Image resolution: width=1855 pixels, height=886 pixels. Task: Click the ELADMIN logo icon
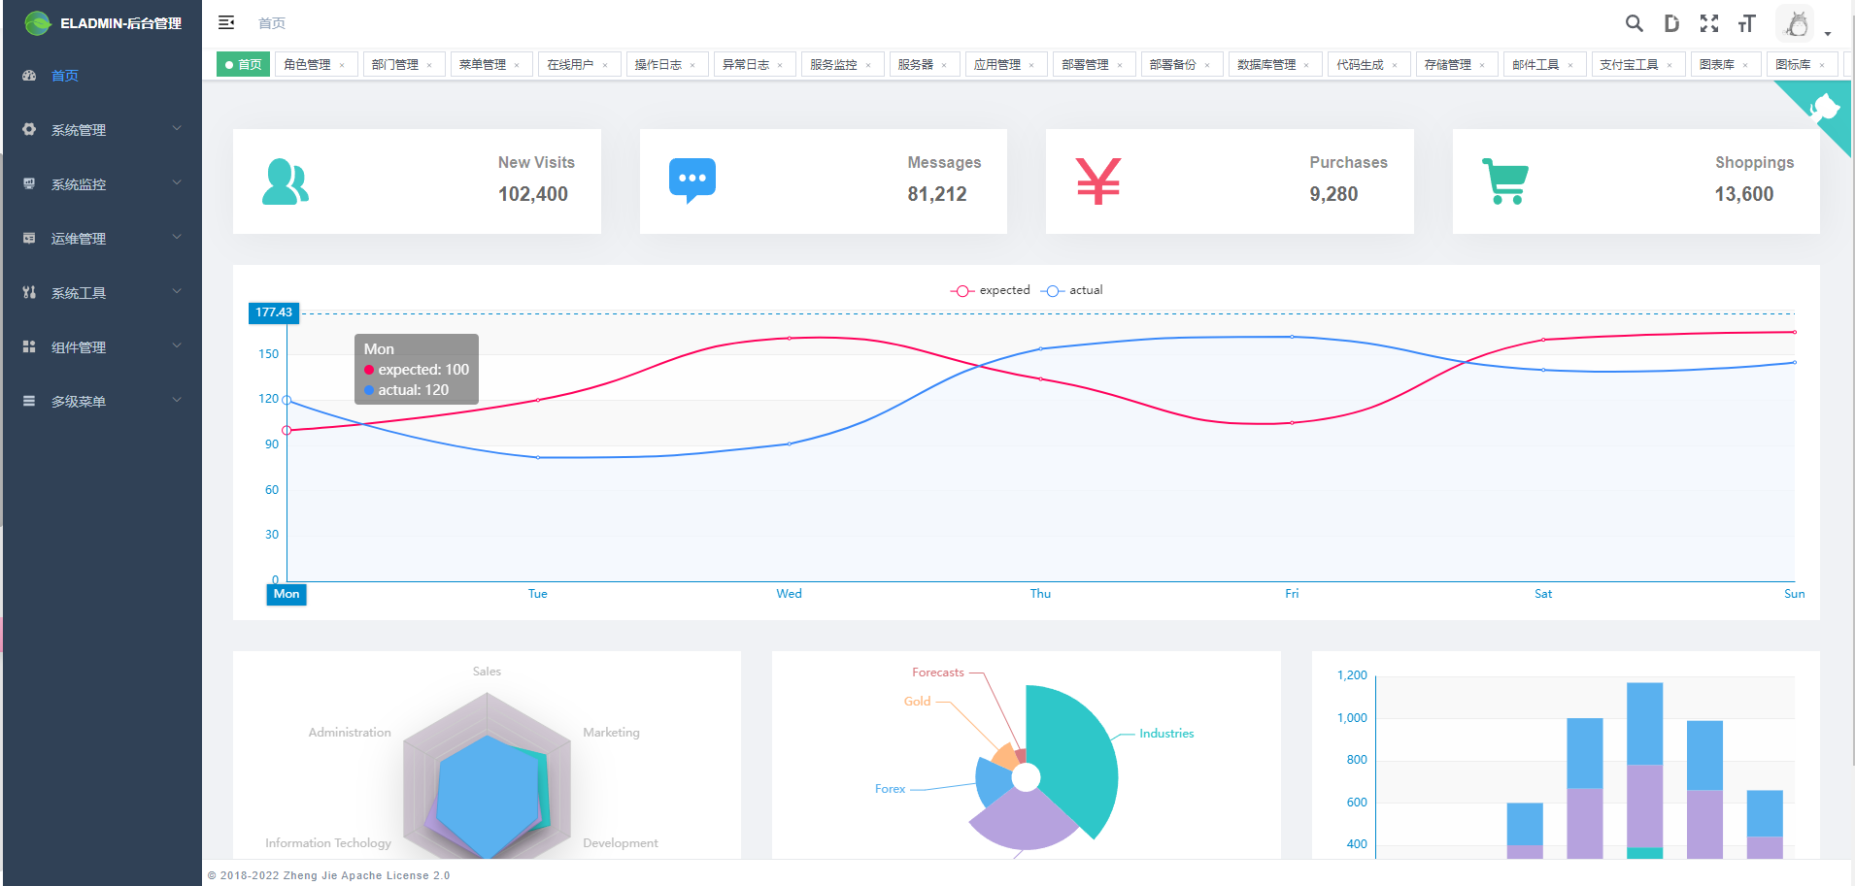(37, 23)
